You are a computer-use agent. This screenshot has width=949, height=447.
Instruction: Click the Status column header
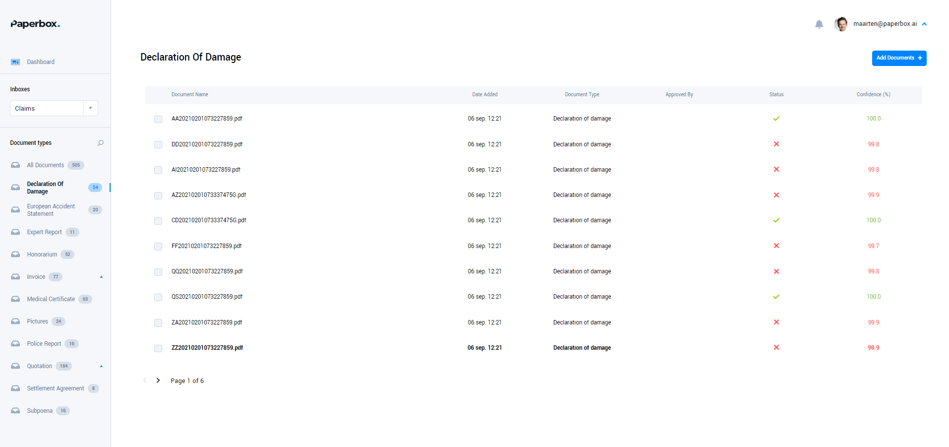tap(776, 94)
